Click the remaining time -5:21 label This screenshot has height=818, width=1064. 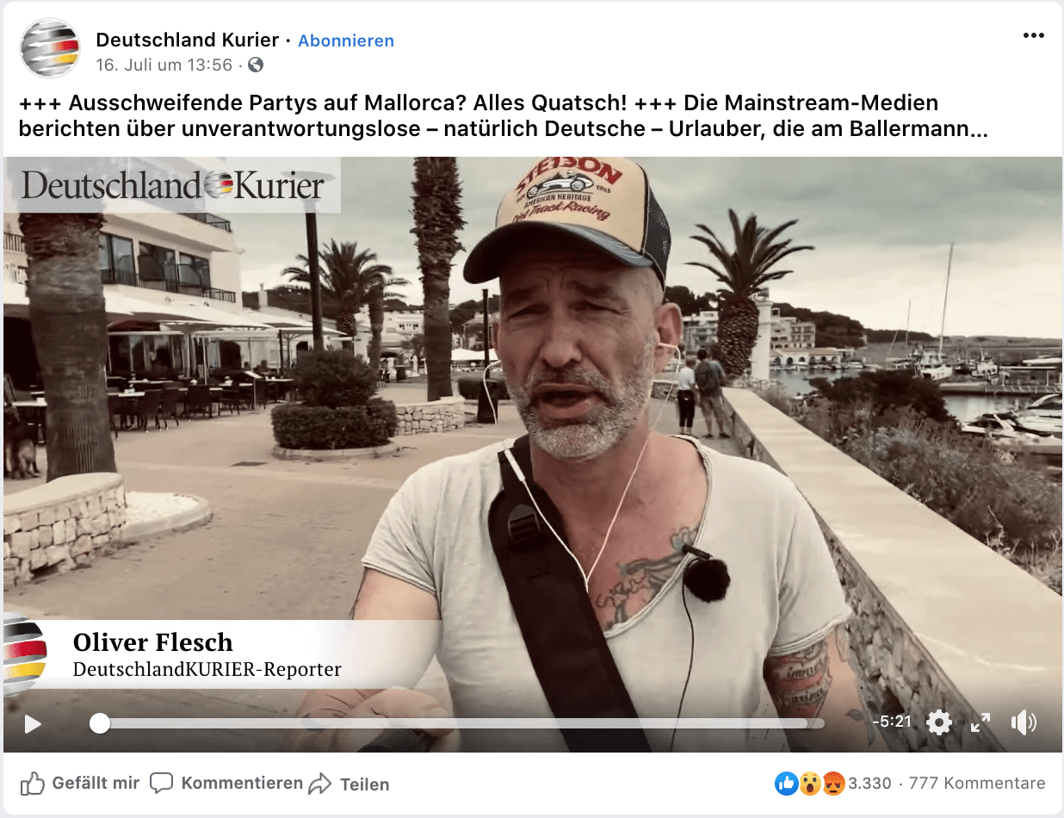click(x=891, y=722)
